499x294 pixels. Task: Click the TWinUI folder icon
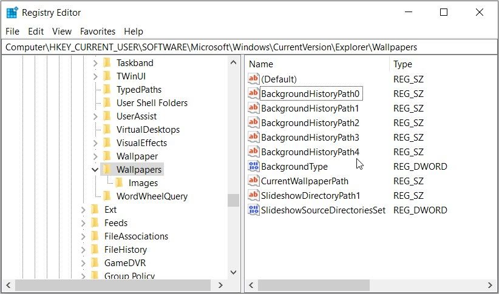pos(107,76)
